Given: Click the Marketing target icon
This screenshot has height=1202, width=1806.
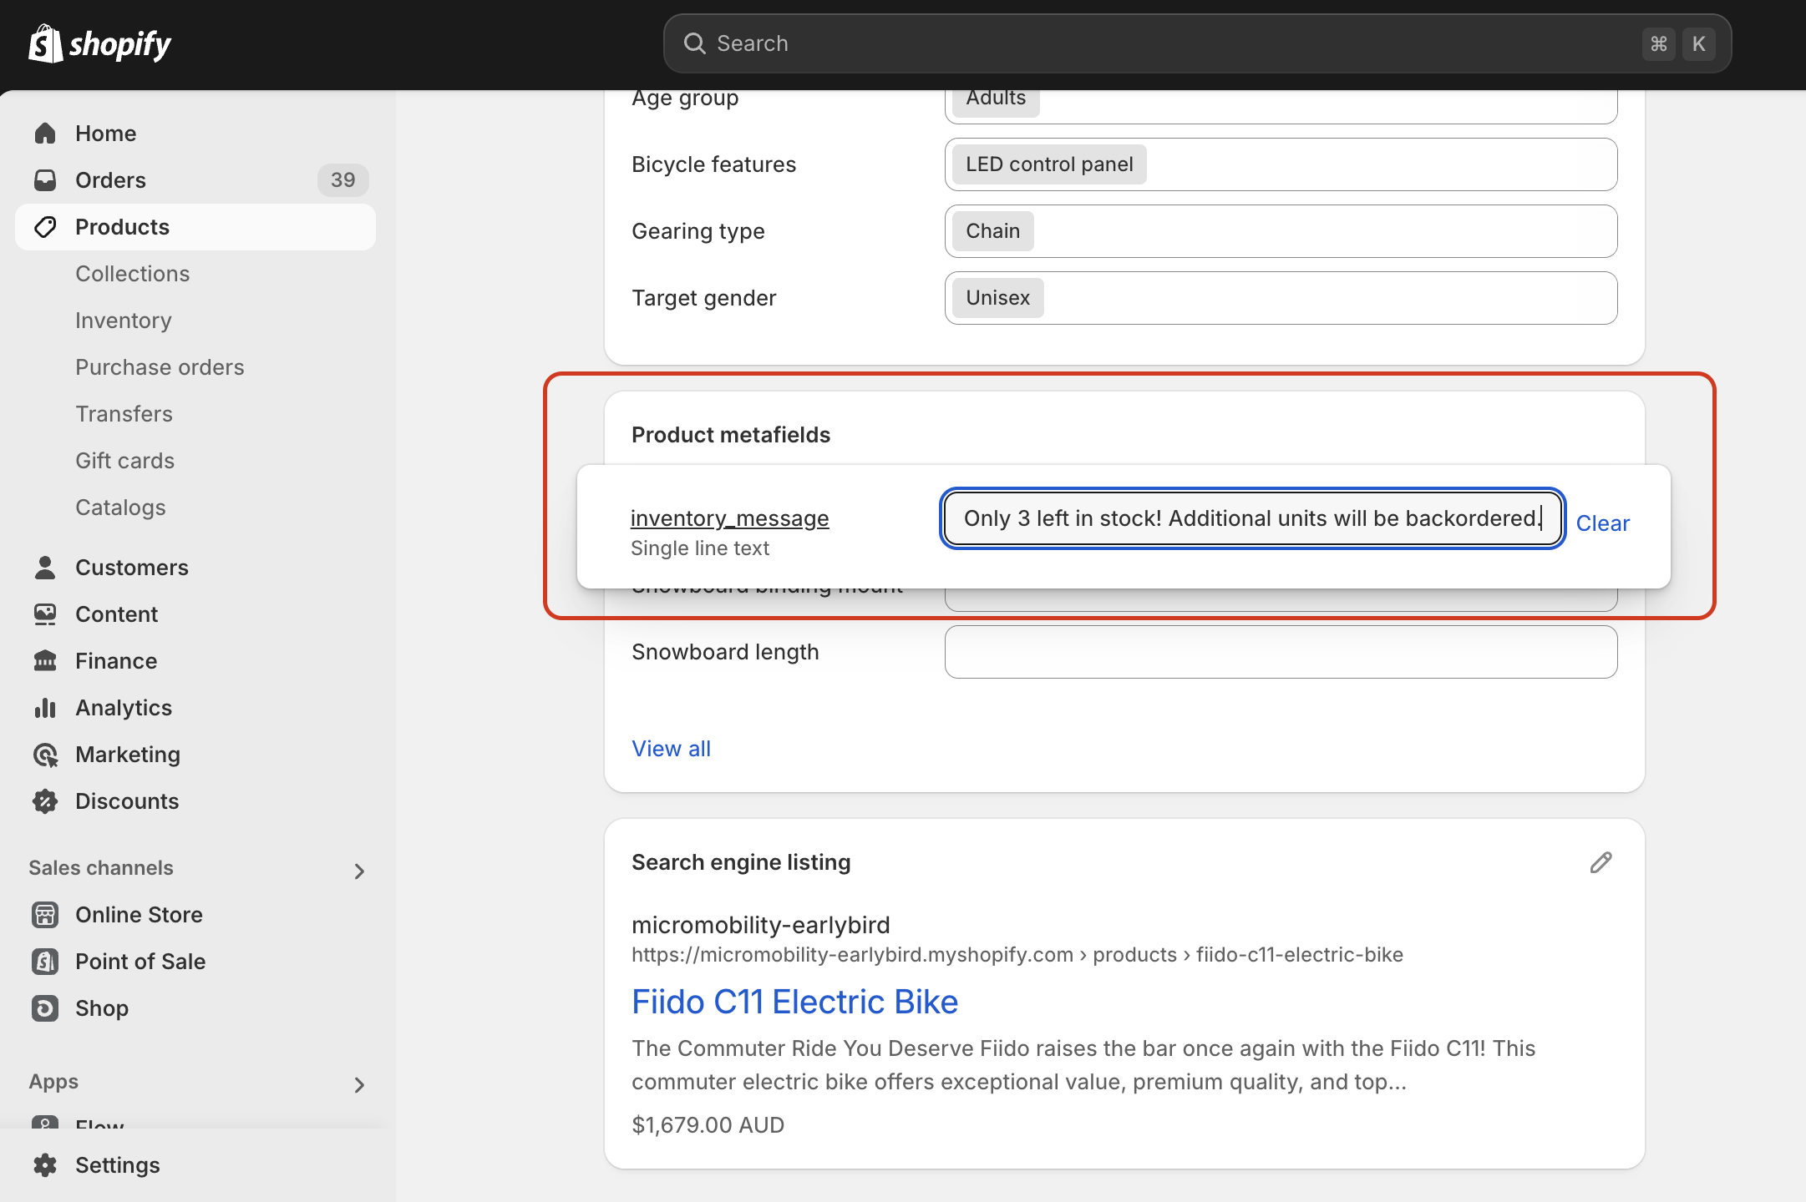Looking at the screenshot, I should pyautogui.click(x=45, y=755).
